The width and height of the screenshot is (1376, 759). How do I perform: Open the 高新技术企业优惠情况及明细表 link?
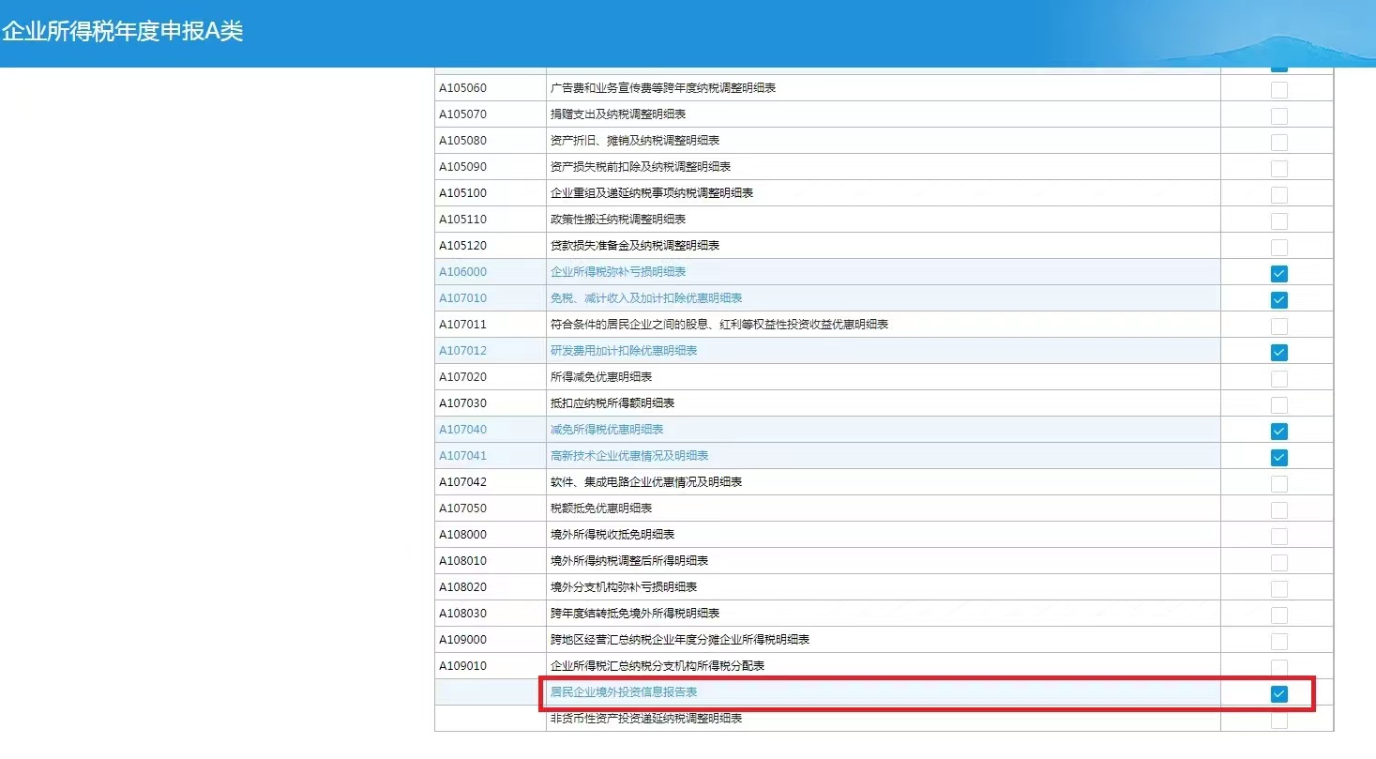[x=628, y=456]
